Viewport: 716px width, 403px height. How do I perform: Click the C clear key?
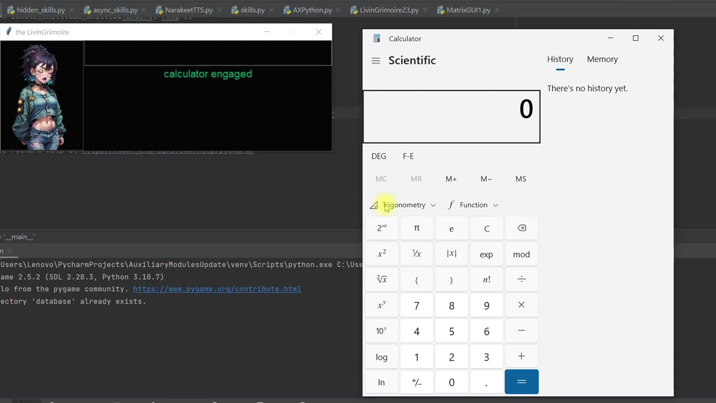[487, 228]
